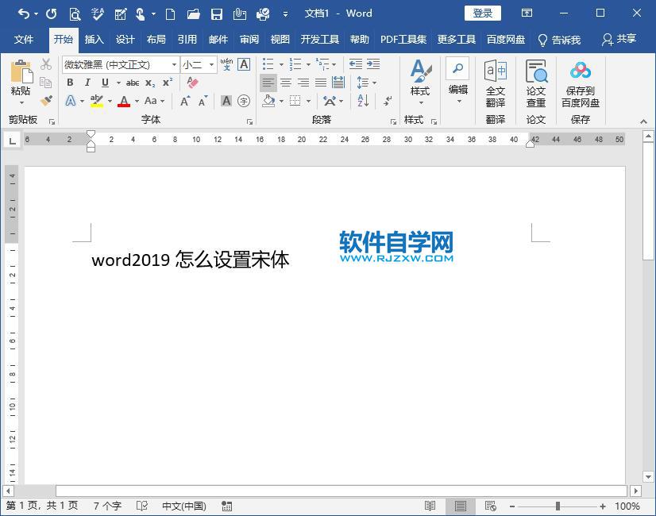Click the 保存到百度网盘 ribbon icon

(x=580, y=83)
